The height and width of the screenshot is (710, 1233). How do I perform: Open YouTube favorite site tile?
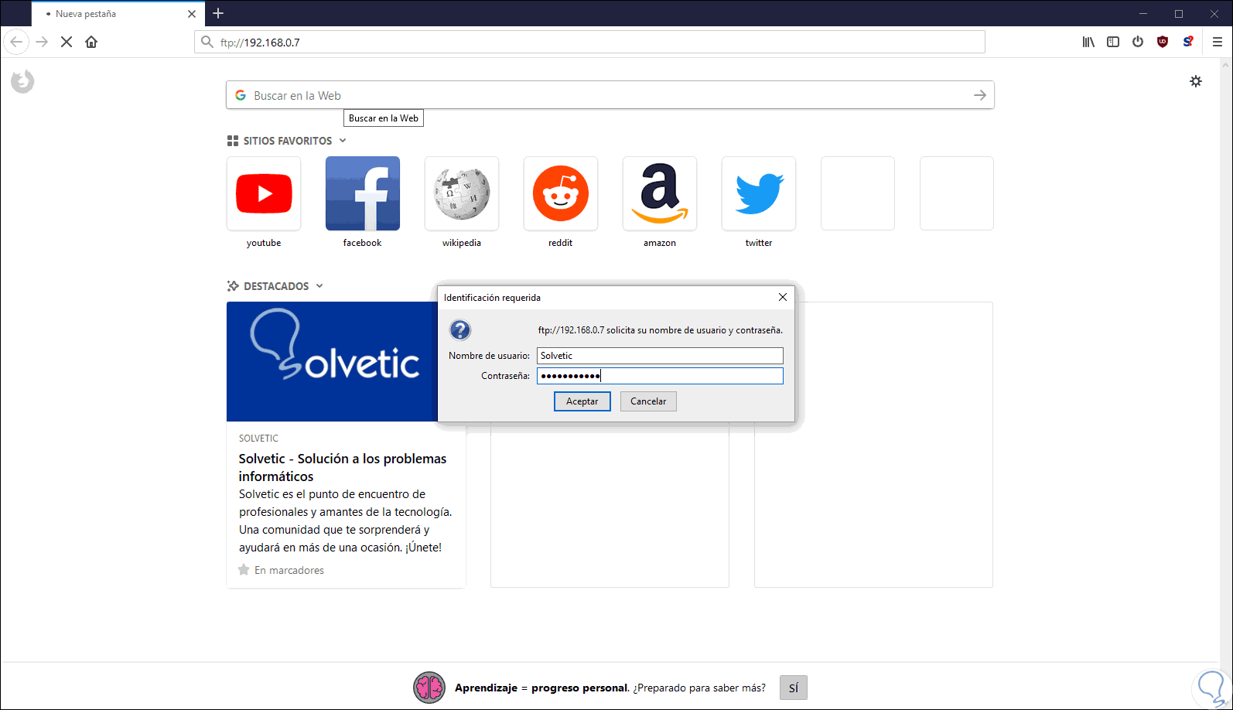tap(264, 193)
